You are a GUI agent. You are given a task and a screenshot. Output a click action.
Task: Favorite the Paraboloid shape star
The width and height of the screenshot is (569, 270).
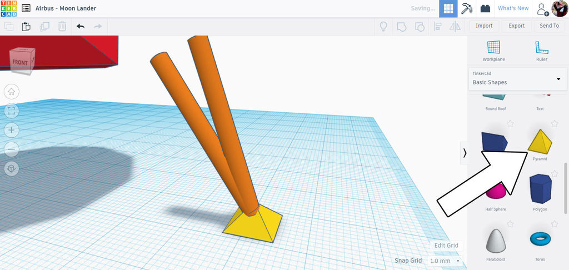click(x=510, y=224)
